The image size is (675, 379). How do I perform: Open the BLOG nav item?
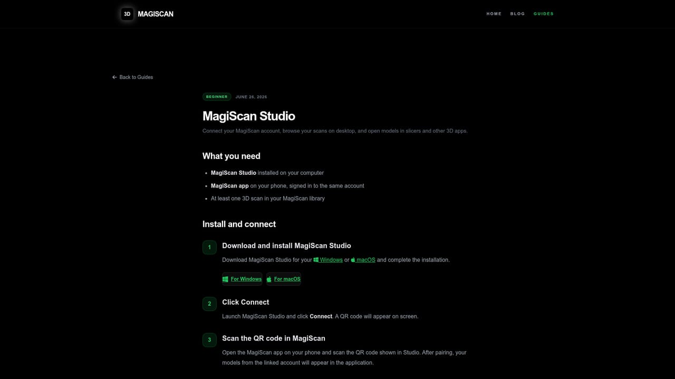(x=517, y=14)
